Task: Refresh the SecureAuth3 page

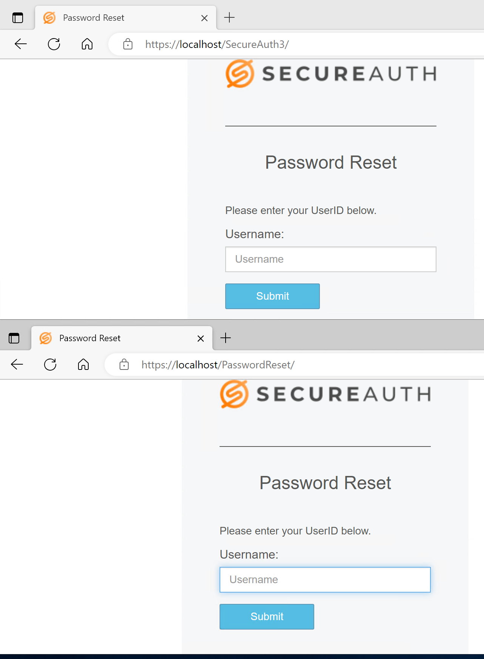Action: pos(54,44)
